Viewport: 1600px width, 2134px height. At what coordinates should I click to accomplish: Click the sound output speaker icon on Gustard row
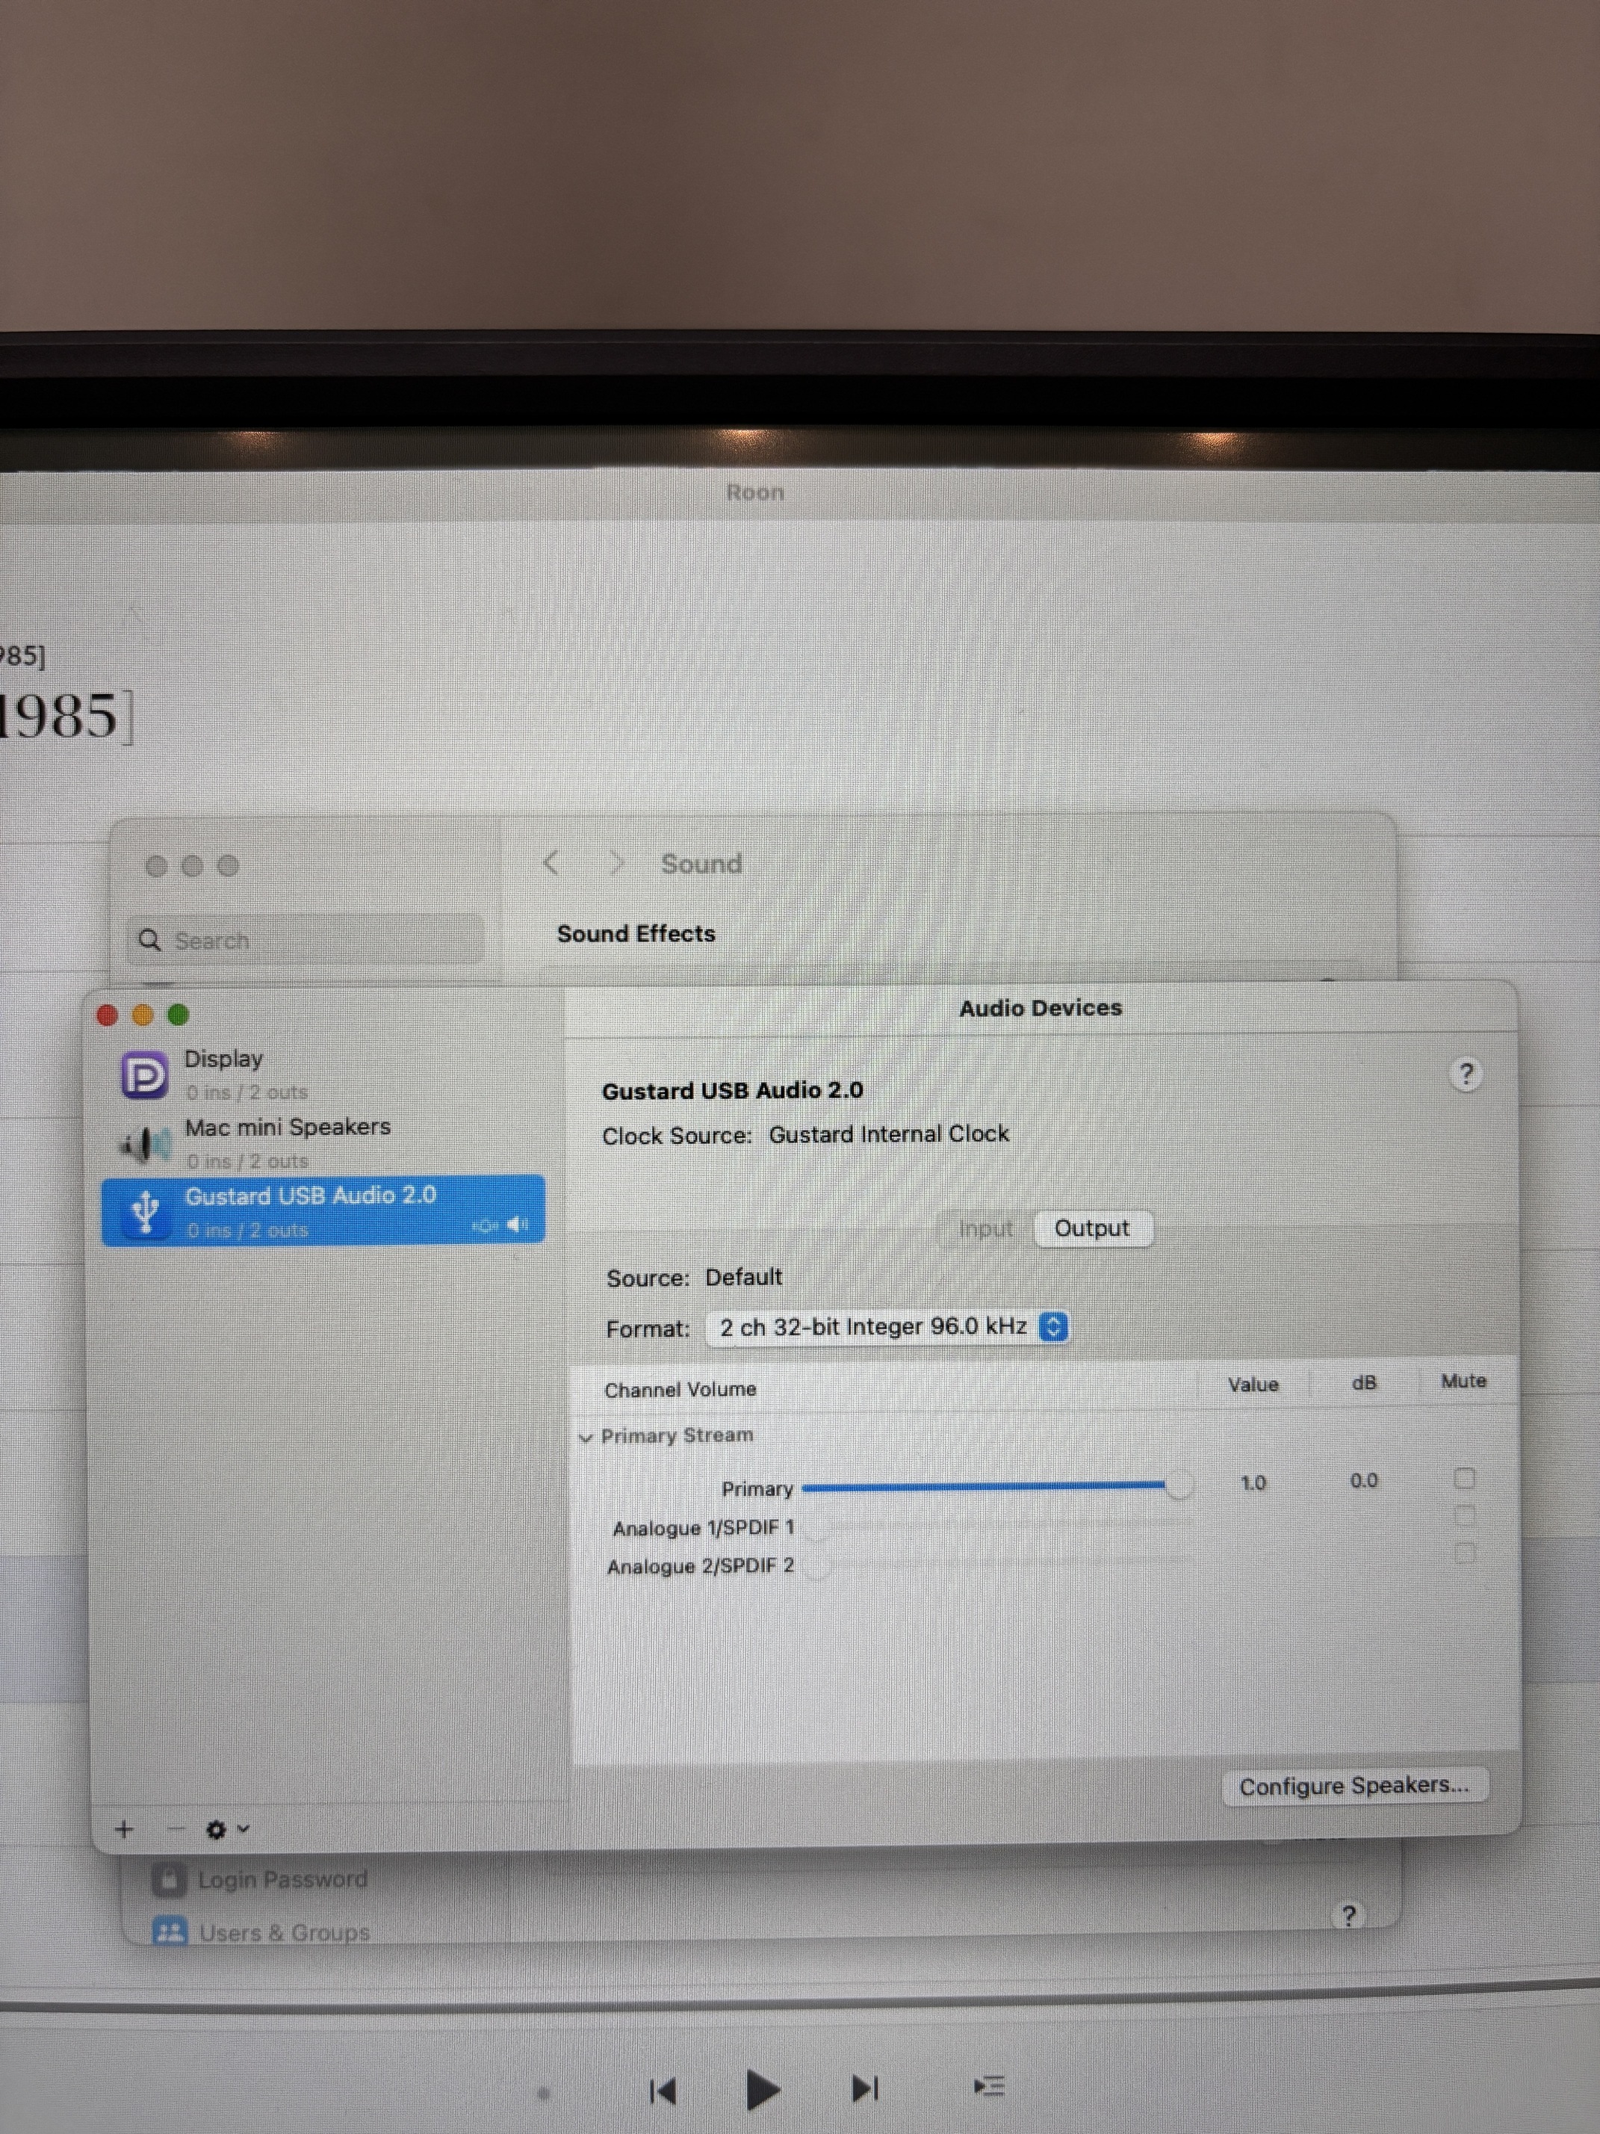[518, 1225]
